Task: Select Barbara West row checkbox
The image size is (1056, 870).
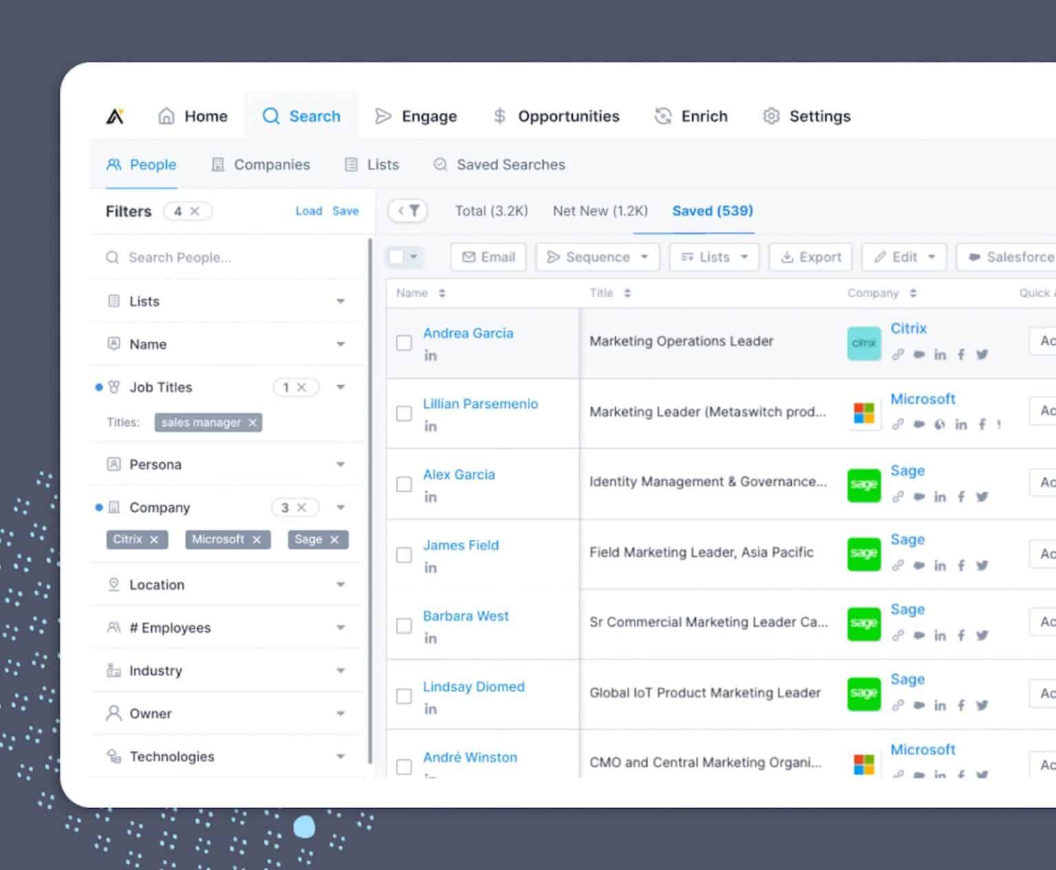Action: pyautogui.click(x=404, y=626)
